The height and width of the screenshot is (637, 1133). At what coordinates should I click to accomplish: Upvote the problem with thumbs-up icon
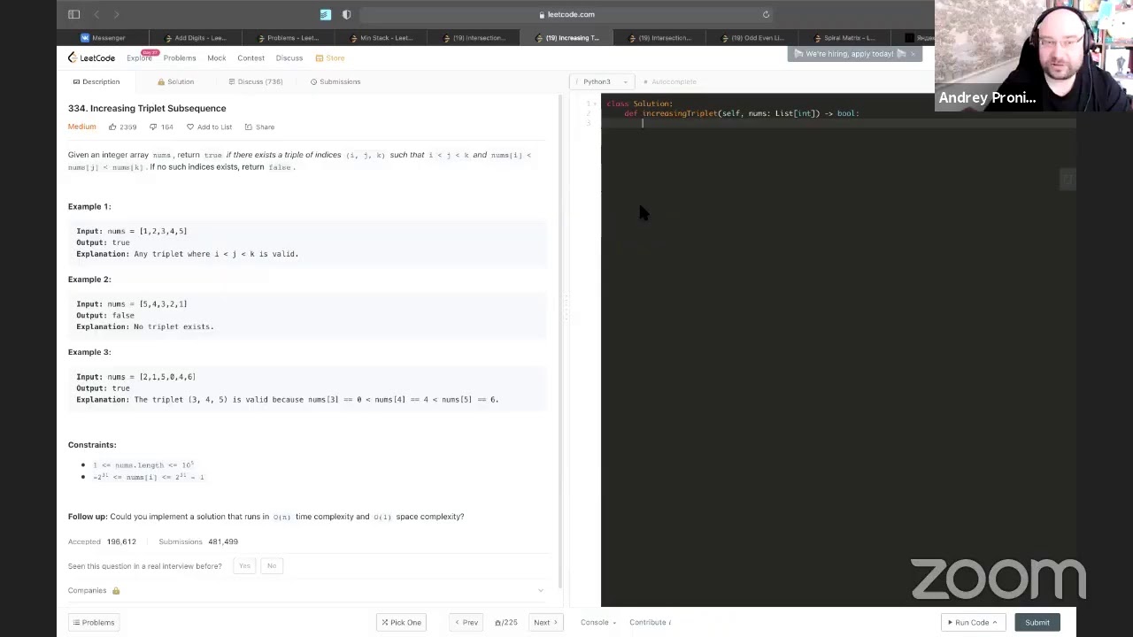click(x=123, y=127)
